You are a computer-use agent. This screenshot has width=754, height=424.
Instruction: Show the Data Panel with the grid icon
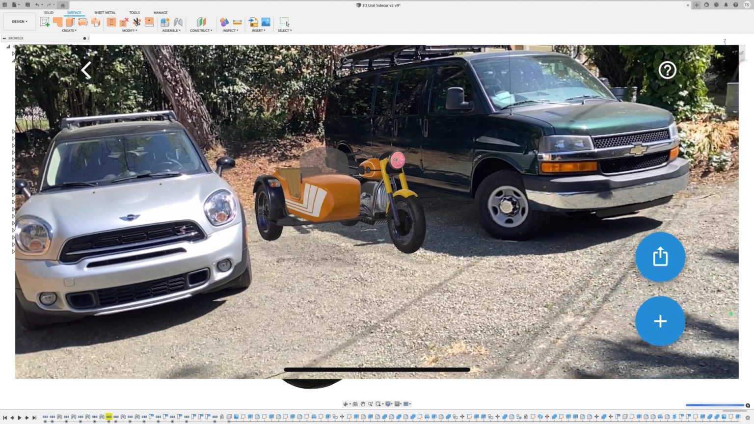(5, 4)
